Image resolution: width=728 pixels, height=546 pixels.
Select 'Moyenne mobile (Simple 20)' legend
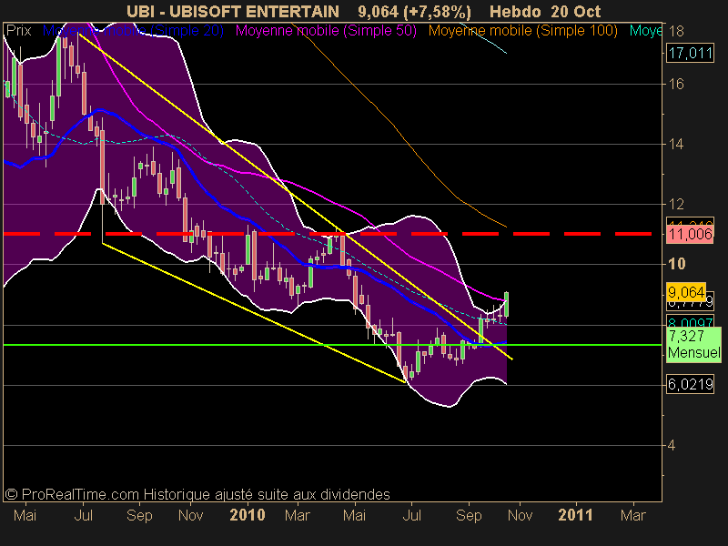133,31
